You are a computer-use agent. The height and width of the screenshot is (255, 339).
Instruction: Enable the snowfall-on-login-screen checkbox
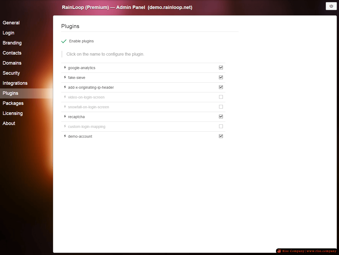click(x=221, y=107)
